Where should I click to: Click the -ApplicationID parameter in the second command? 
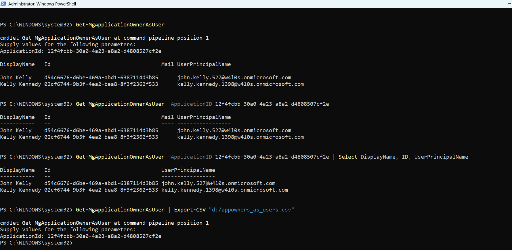[190, 104]
